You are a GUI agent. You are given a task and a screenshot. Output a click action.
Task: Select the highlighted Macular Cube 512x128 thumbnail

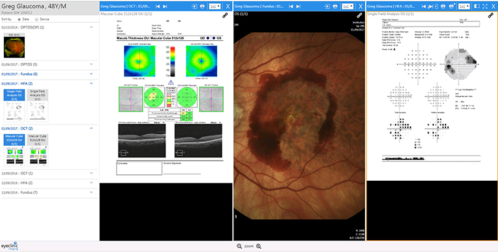pos(14,150)
